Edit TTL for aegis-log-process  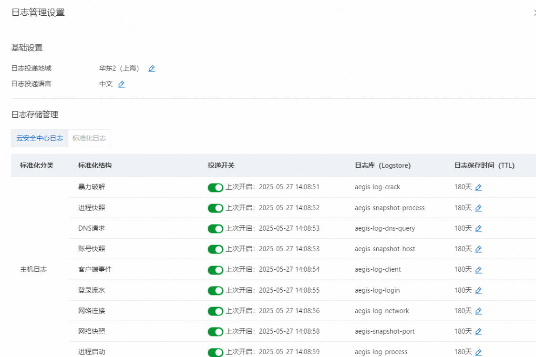click(x=479, y=352)
